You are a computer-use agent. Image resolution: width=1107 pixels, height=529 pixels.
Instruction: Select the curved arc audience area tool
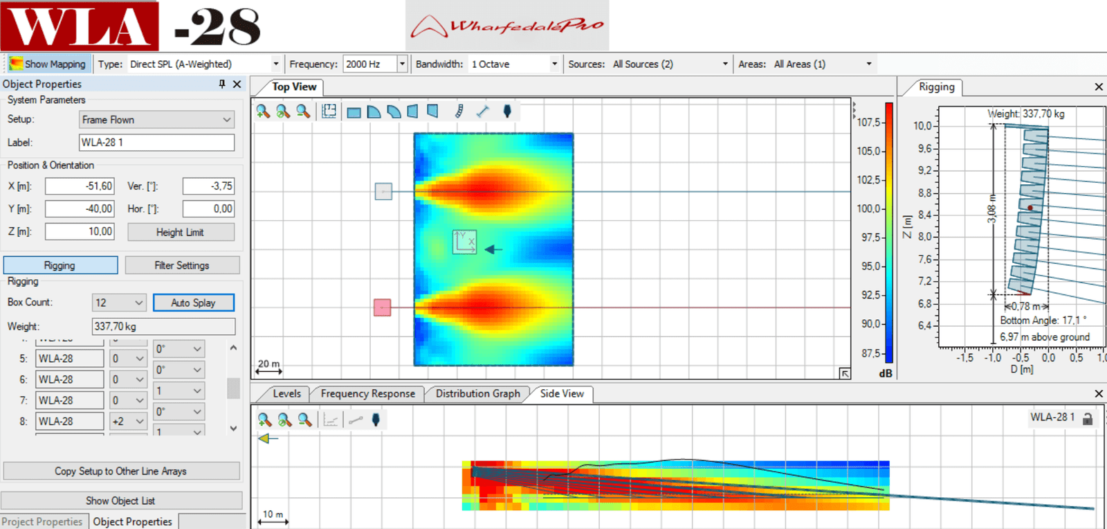click(x=394, y=111)
